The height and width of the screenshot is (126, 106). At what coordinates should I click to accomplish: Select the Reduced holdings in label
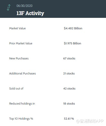(x=22, y=104)
